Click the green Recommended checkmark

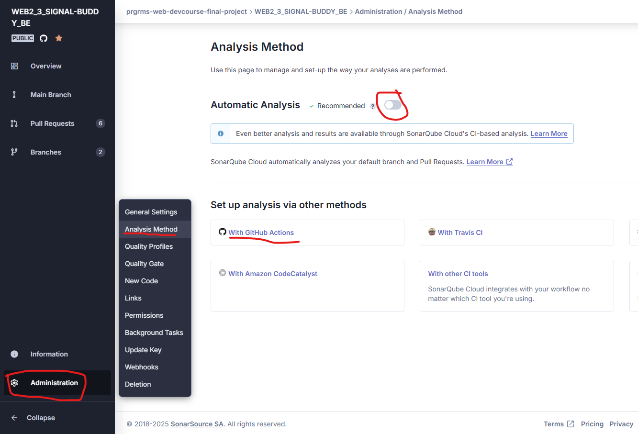(x=312, y=106)
